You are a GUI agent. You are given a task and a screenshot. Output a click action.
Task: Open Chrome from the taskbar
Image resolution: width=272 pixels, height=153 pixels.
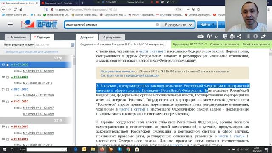coord(128,149)
